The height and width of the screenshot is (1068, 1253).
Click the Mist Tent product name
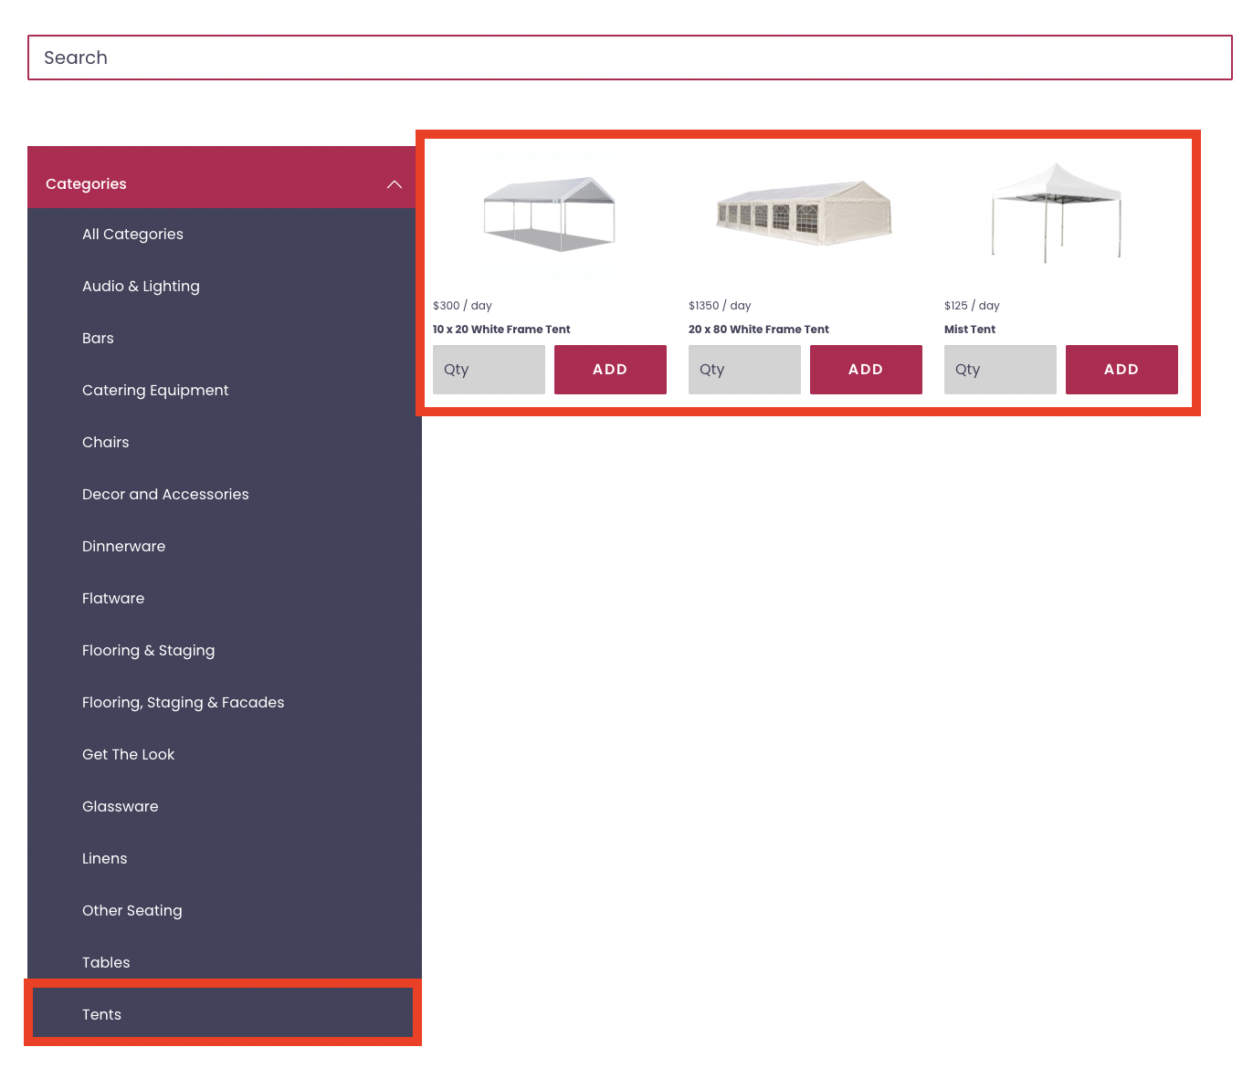970,329
